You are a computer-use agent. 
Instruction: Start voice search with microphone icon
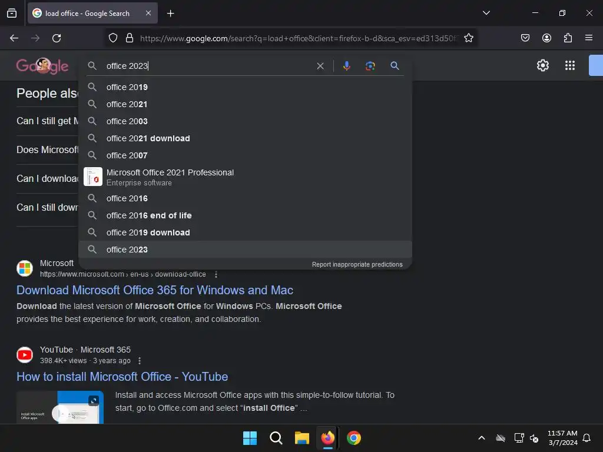[x=346, y=66]
